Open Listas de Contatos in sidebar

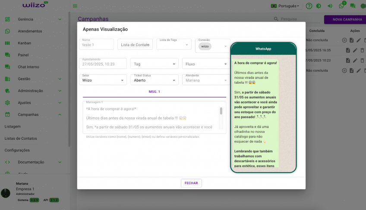[21, 138]
